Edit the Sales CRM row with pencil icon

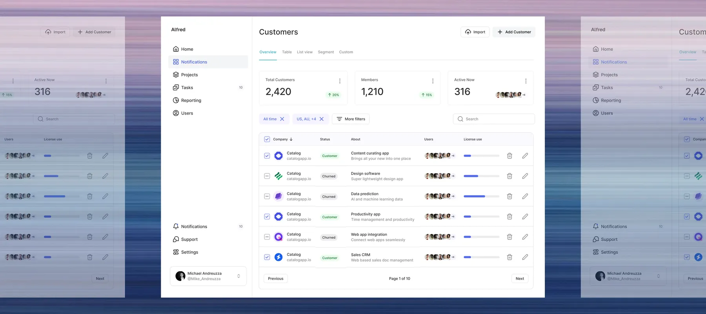click(x=525, y=257)
